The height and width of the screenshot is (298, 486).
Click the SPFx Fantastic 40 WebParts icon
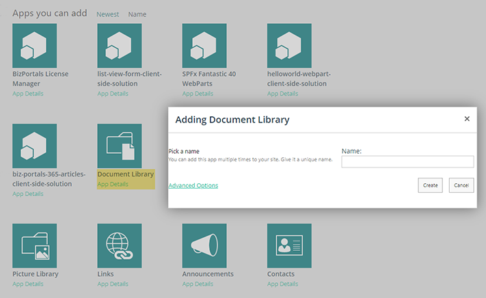point(204,46)
